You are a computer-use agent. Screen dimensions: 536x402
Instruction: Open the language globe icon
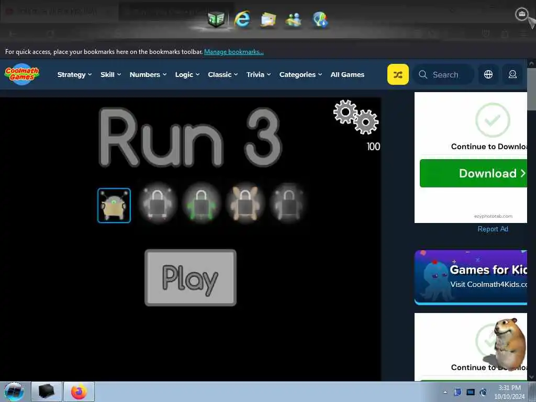click(488, 74)
